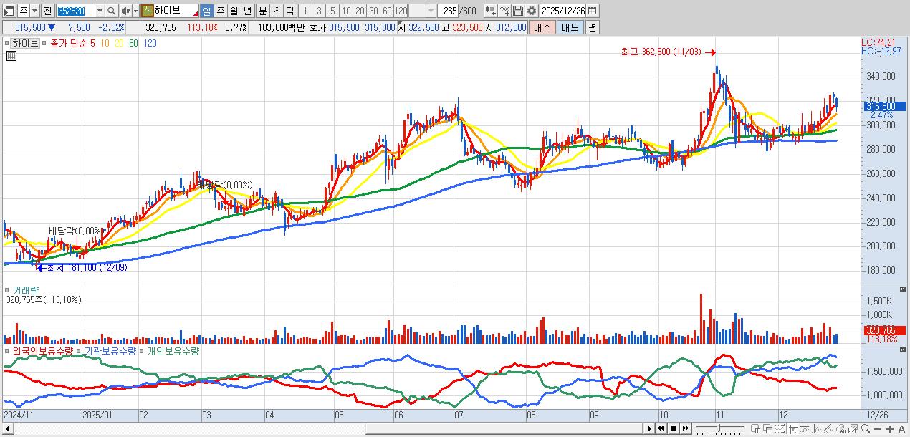Click the blue 매도 sell button

point(570,27)
